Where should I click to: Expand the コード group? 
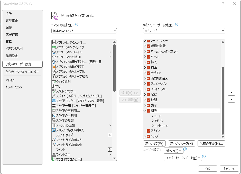pos(153,116)
